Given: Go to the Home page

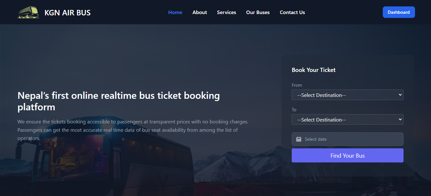Looking at the screenshot, I should click(x=175, y=12).
